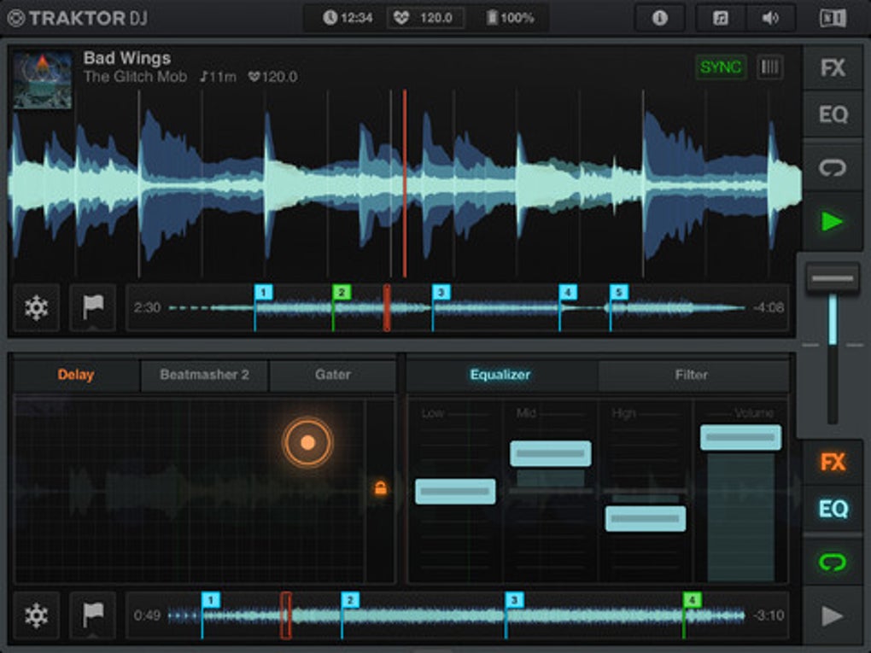Tap the EQ button in the right sidebar
The width and height of the screenshot is (871, 653).
point(832,508)
